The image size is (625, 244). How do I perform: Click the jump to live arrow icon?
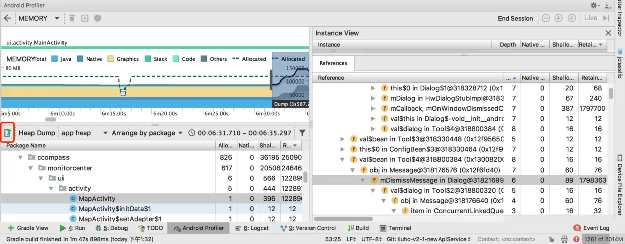pos(606,18)
